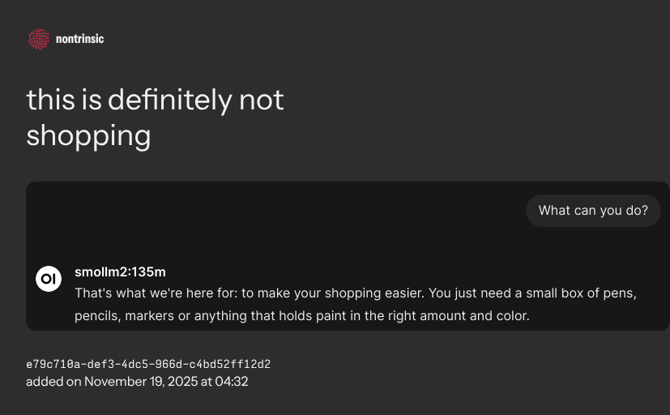Click the word "shopping" in the title
Viewport: 670px width, 415px height.
[x=88, y=135]
